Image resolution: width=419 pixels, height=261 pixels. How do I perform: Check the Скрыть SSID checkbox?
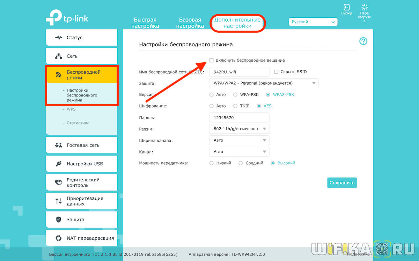point(276,72)
